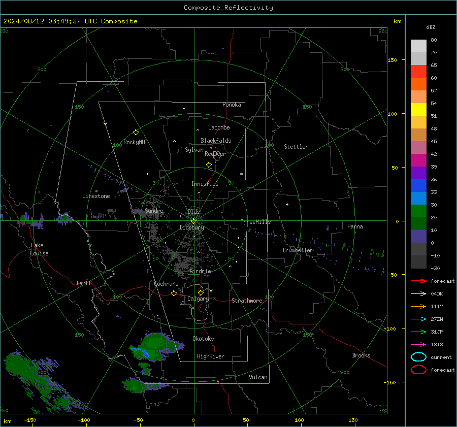Select the Limestone label on the map
457x427 pixels.
pos(96,196)
